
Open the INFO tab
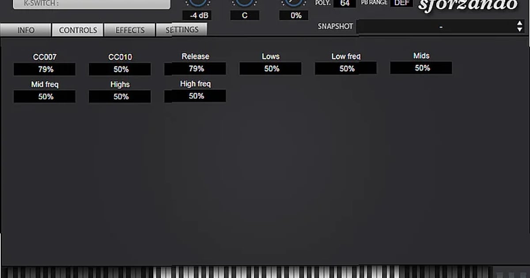(25, 30)
